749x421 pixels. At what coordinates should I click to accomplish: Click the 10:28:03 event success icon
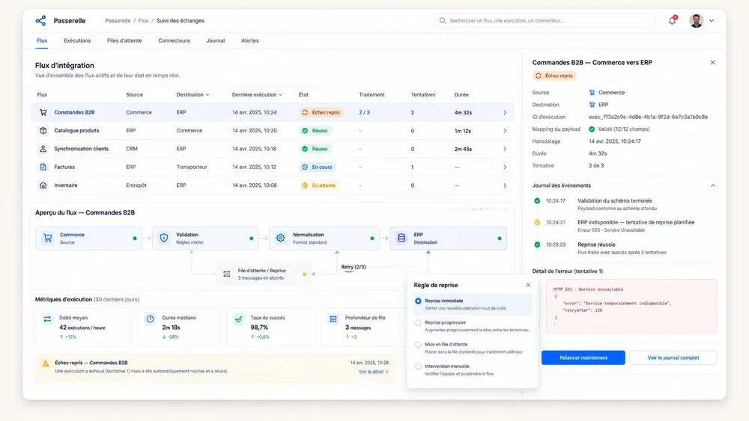click(x=537, y=245)
